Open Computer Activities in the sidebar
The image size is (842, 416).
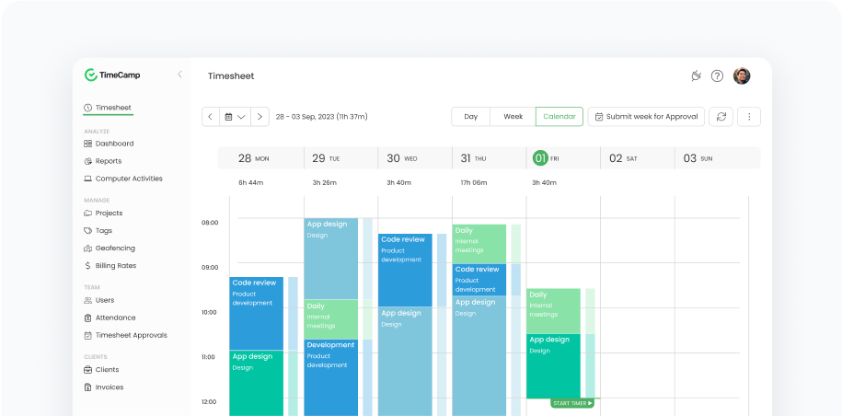coord(129,179)
